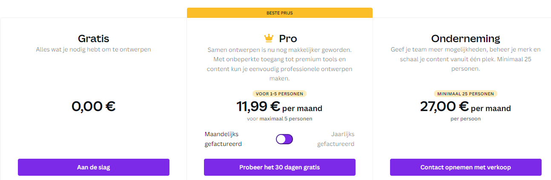Viewport: 551px width, 180px height.
Task: Click the voor maximaal 5 personen note
Action: pyautogui.click(x=280, y=119)
